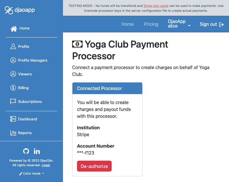Click the Viewers label in sidebar
The width and height of the screenshot is (229, 182).
25,74
